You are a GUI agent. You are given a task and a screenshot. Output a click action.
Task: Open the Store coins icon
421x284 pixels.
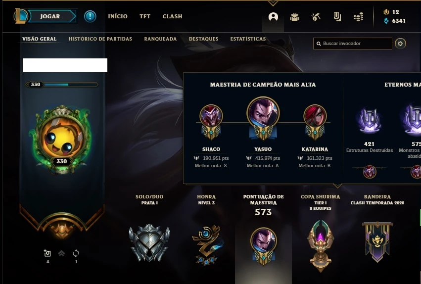pos(359,17)
